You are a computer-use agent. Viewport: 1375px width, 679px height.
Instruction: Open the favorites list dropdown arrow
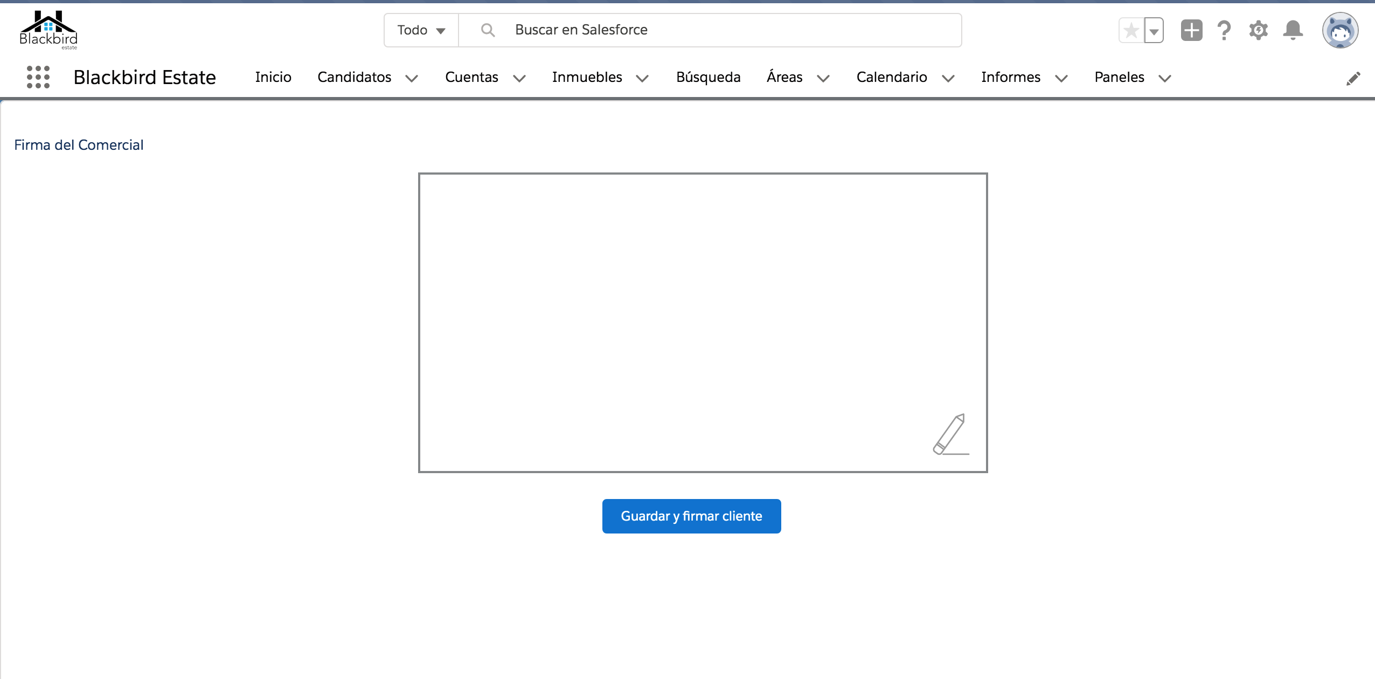click(1154, 30)
